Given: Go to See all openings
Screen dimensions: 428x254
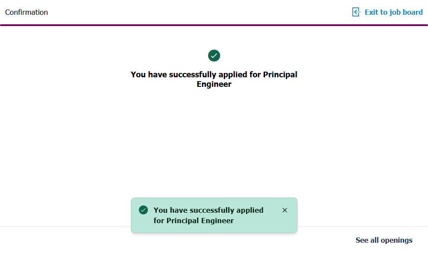Looking at the screenshot, I should [384, 240].
